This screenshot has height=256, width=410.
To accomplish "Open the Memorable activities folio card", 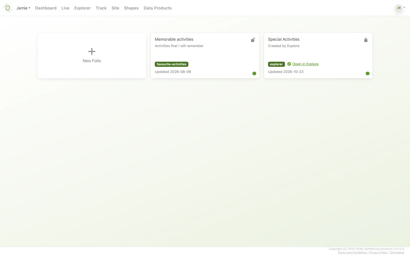I will [x=205, y=56].
